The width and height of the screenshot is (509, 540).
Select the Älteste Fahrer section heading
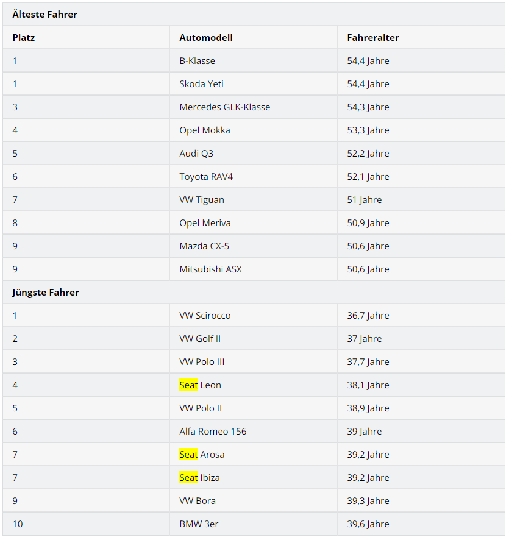pyautogui.click(x=44, y=14)
